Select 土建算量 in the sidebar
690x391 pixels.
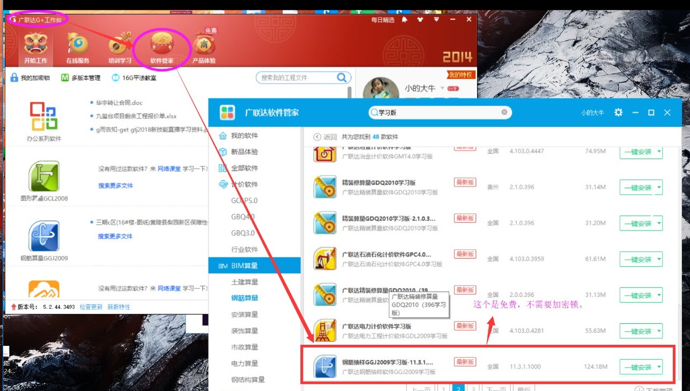coord(245,282)
